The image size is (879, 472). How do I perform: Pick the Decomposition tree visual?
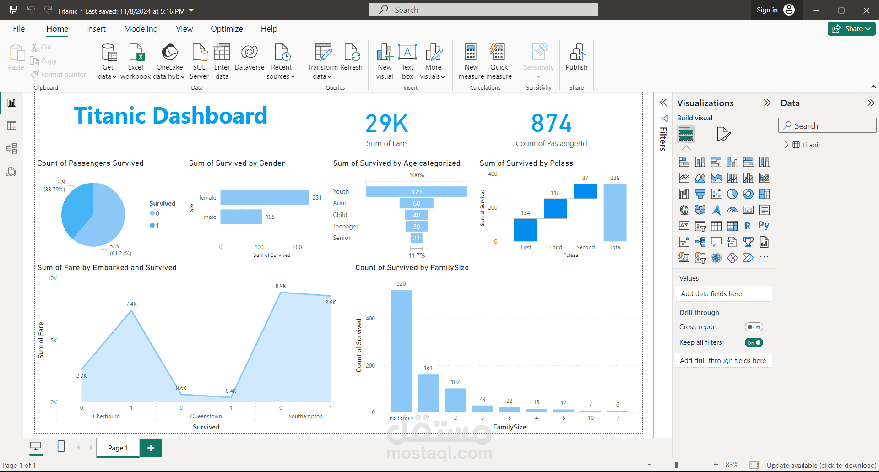[700, 242]
